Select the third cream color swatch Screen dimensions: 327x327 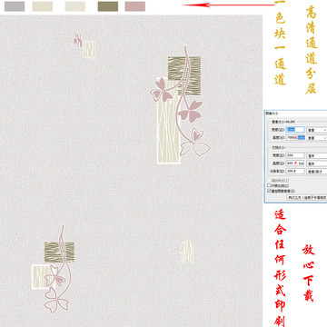75,6
